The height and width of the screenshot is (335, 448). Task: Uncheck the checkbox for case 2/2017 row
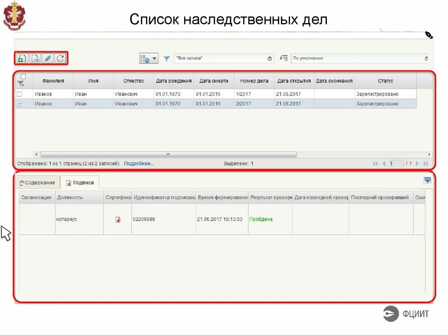[x=19, y=104]
